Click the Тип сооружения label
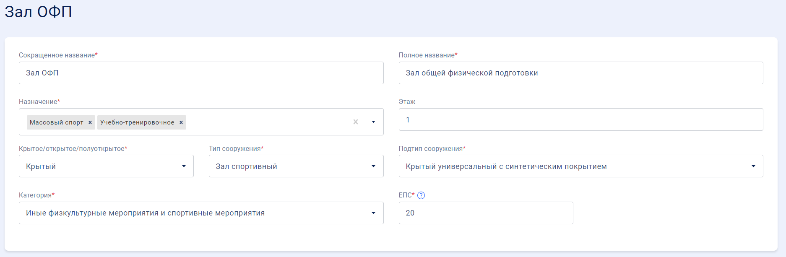This screenshot has width=786, height=257. pos(236,149)
